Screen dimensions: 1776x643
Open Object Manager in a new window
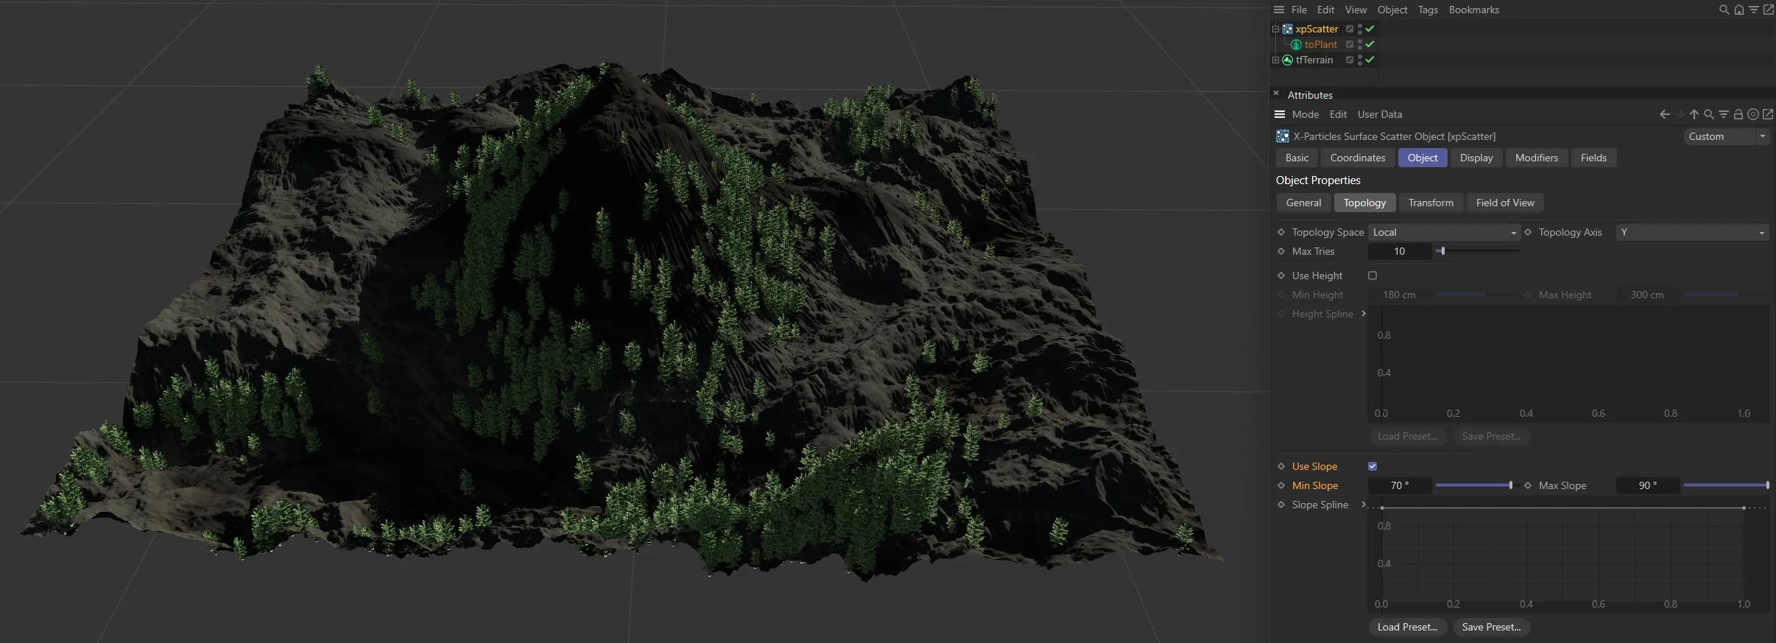pyautogui.click(x=1768, y=10)
